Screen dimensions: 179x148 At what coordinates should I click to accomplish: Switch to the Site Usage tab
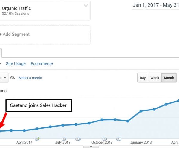(16, 63)
